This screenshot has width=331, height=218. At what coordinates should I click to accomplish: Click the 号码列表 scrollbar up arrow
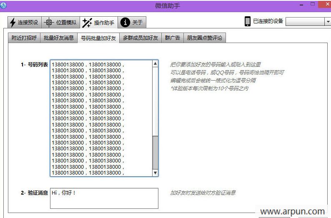pyautogui.click(x=155, y=63)
